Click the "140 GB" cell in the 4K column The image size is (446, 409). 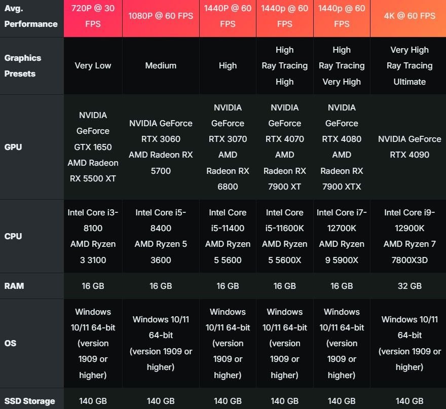click(408, 399)
